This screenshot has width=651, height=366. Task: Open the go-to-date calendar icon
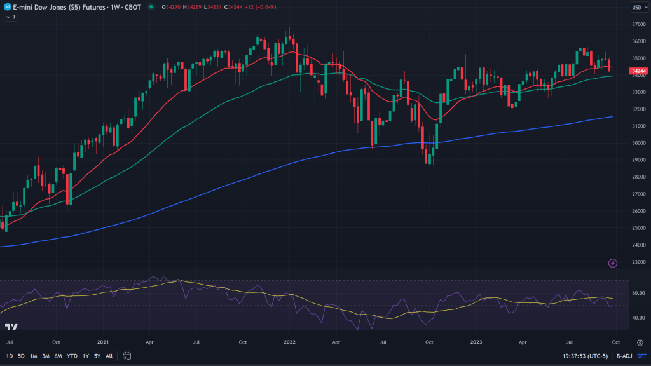pos(127,356)
